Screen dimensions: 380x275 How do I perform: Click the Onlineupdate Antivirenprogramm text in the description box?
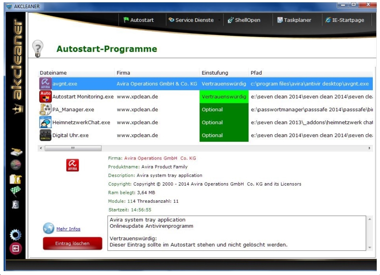point(151,226)
